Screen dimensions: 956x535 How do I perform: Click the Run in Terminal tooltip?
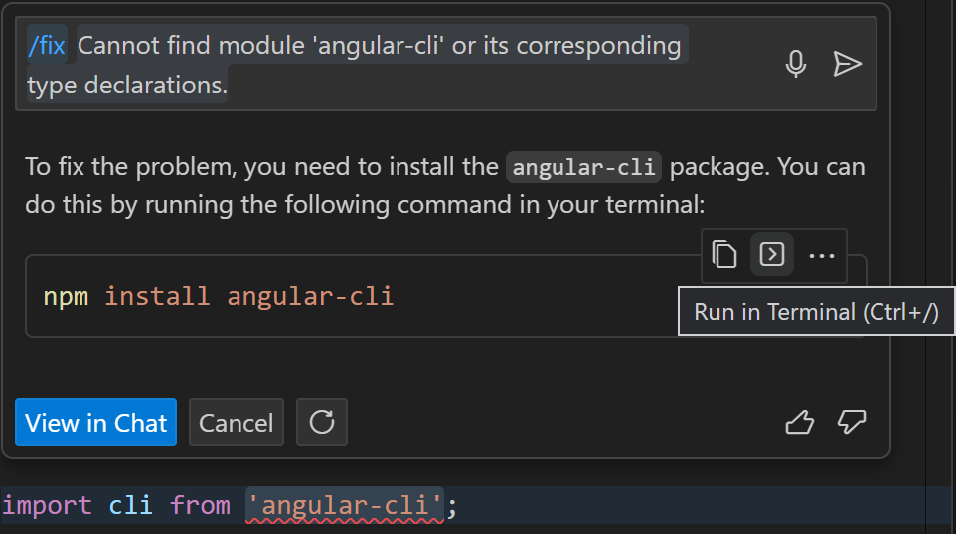click(x=815, y=312)
